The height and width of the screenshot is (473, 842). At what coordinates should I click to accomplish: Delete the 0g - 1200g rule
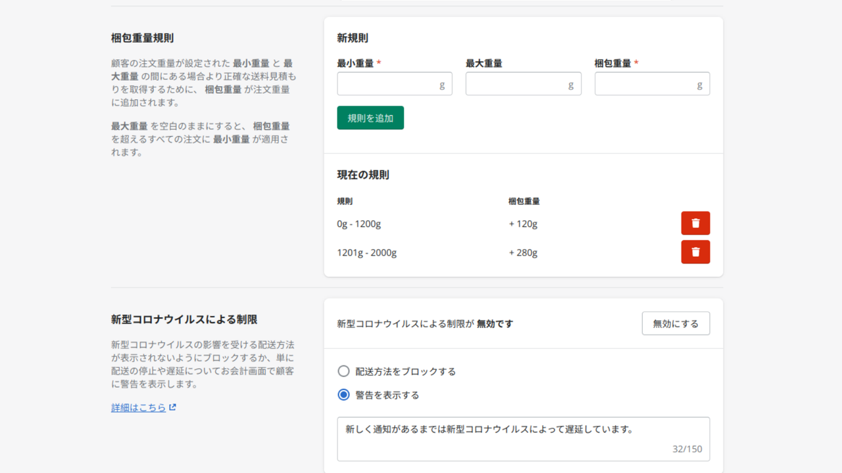coord(695,223)
